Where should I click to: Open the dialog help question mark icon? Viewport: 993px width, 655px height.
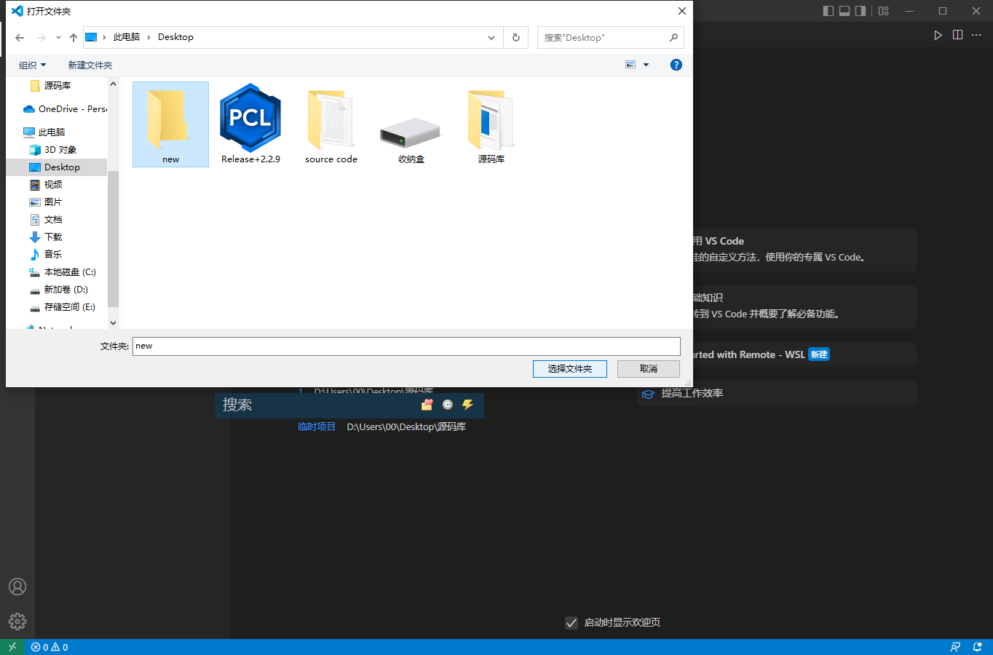point(676,65)
